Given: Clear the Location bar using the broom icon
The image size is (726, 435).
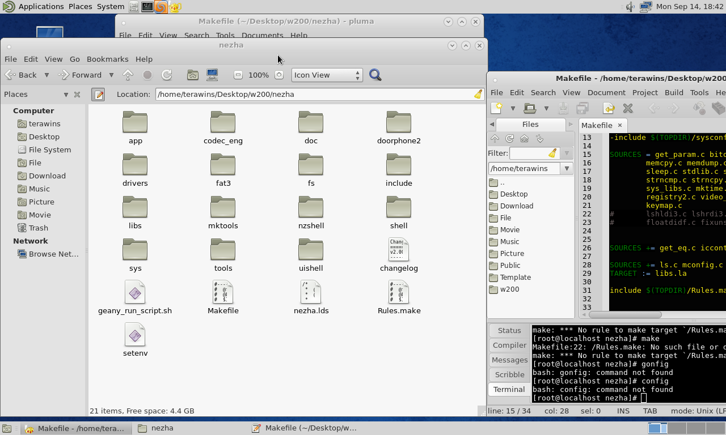Looking at the screenshot, I should click(x=478, y=94).
